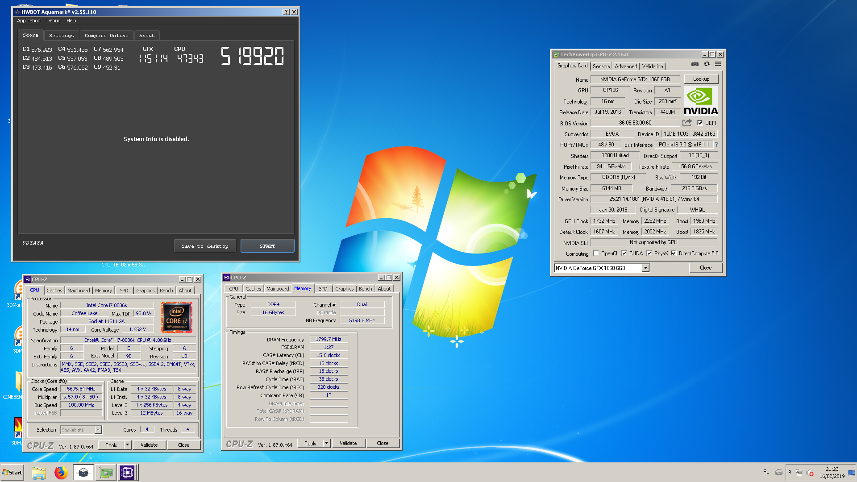Image resolution: width=857 pixels, height=482 pixels.
Task: Click Save to desktop button
Action: 205,246
